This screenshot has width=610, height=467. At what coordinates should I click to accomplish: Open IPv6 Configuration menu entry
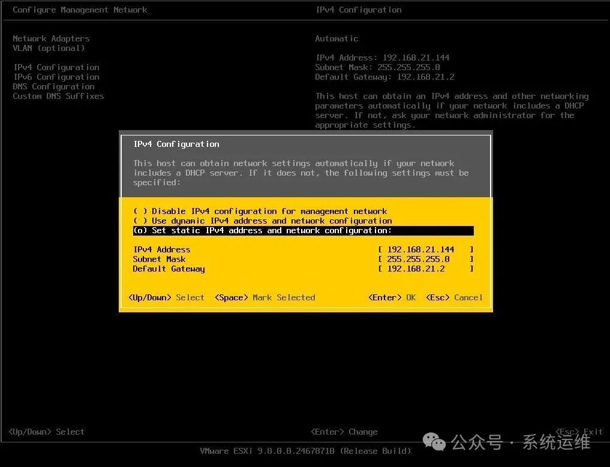coord(56,77)
